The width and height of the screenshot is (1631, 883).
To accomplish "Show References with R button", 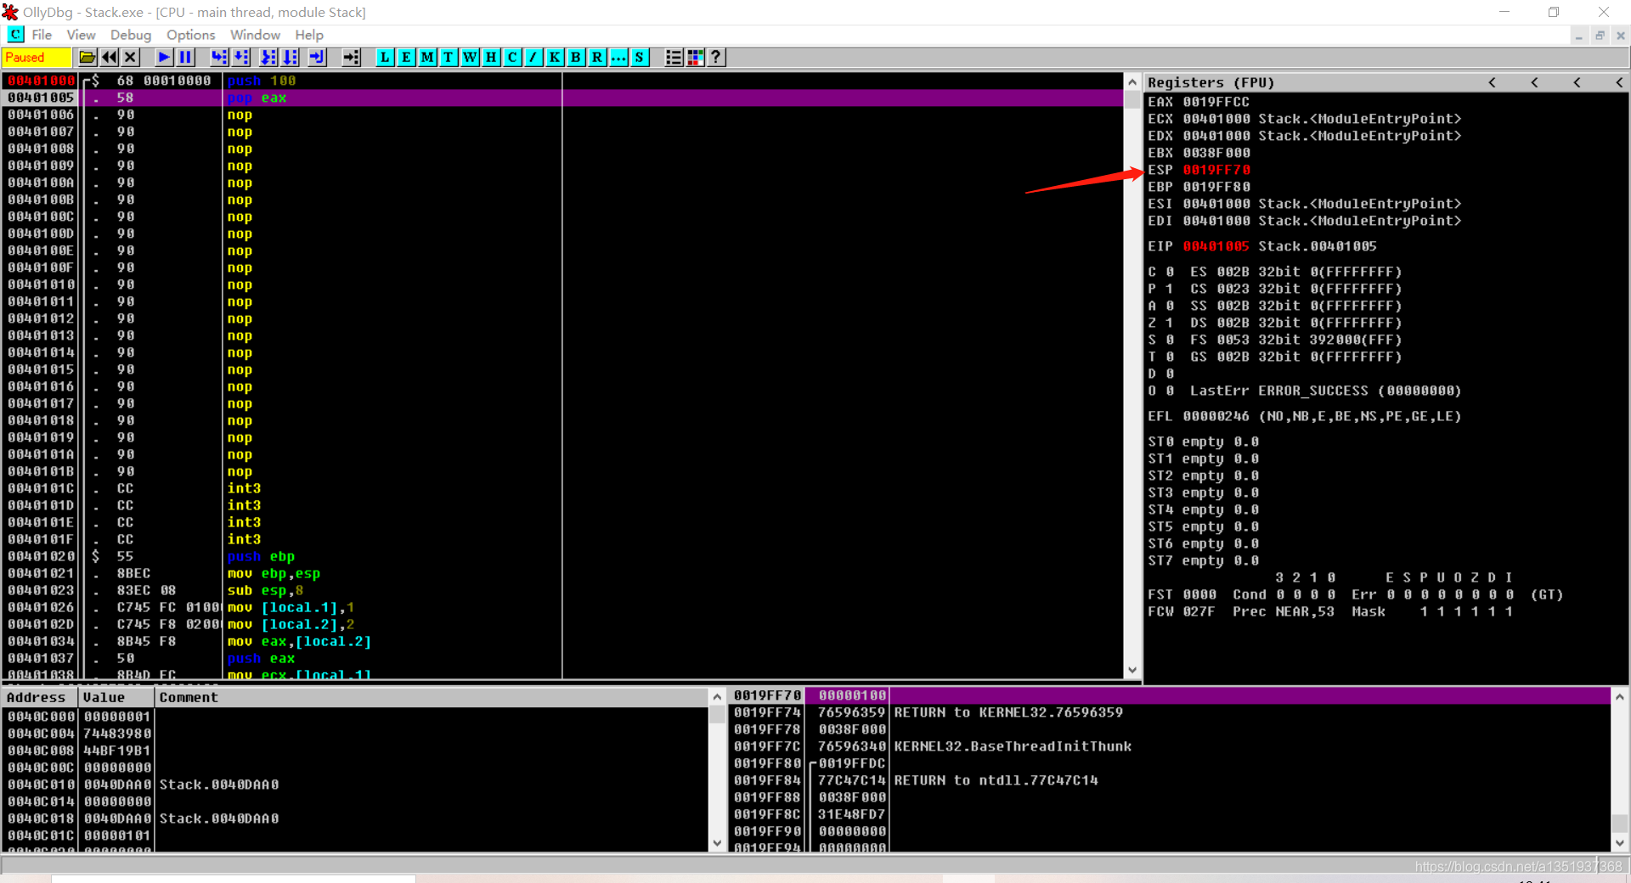I will click(598, 57).
